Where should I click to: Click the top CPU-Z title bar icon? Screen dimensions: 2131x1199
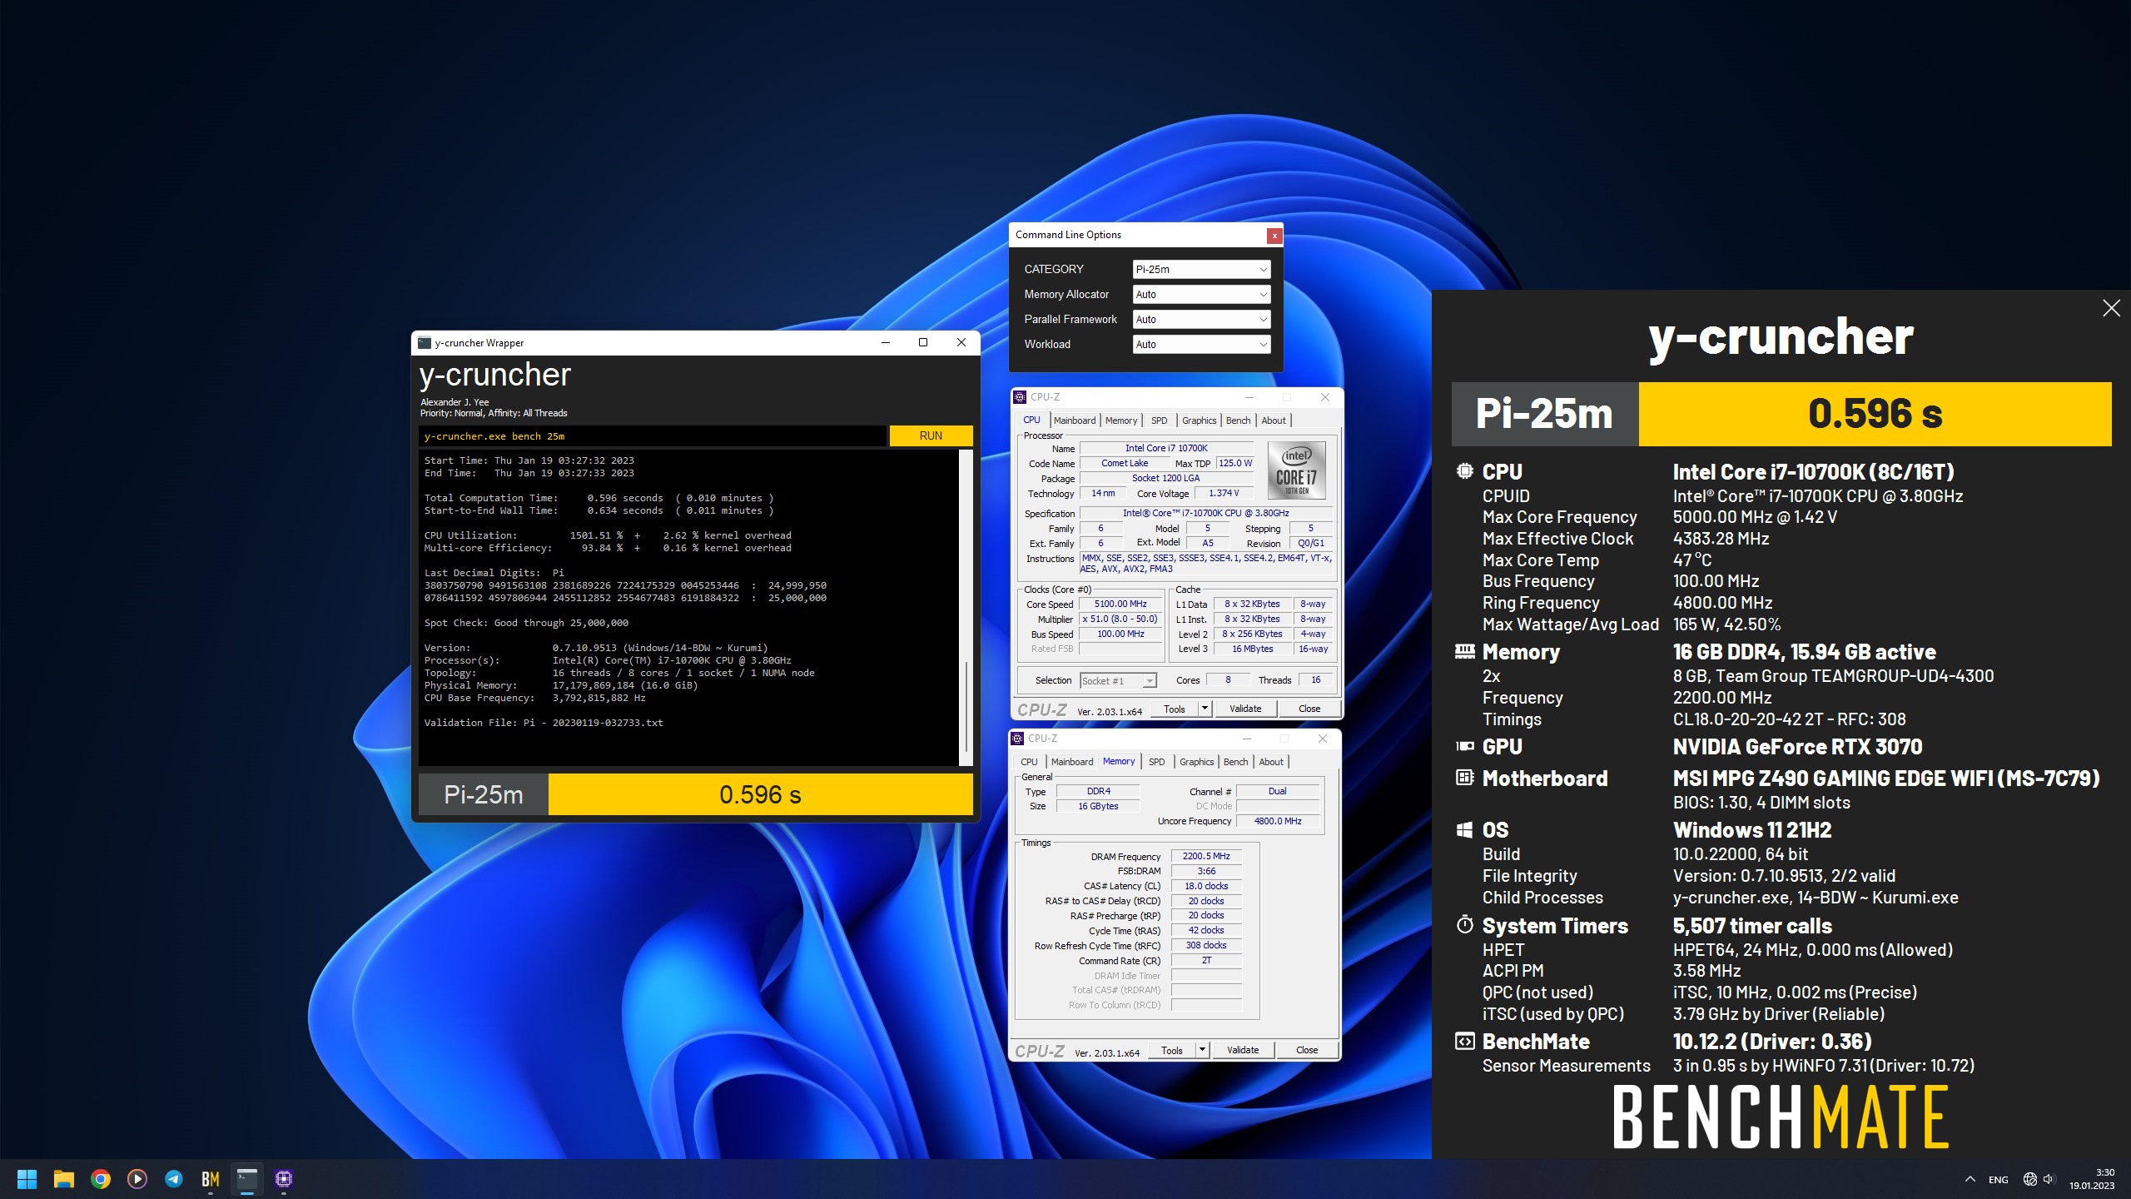coord(1020,397)
